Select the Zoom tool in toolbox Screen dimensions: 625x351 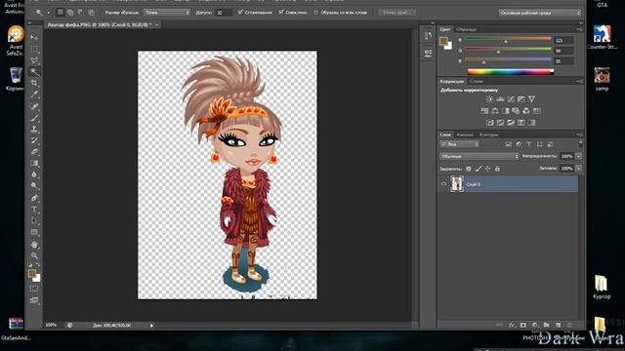click(35, 255)
